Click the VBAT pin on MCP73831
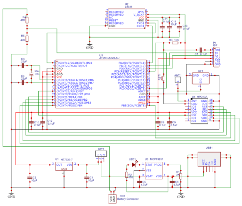Image resolution: width=242 pixels, height=206 pixels. coord(149,176)
